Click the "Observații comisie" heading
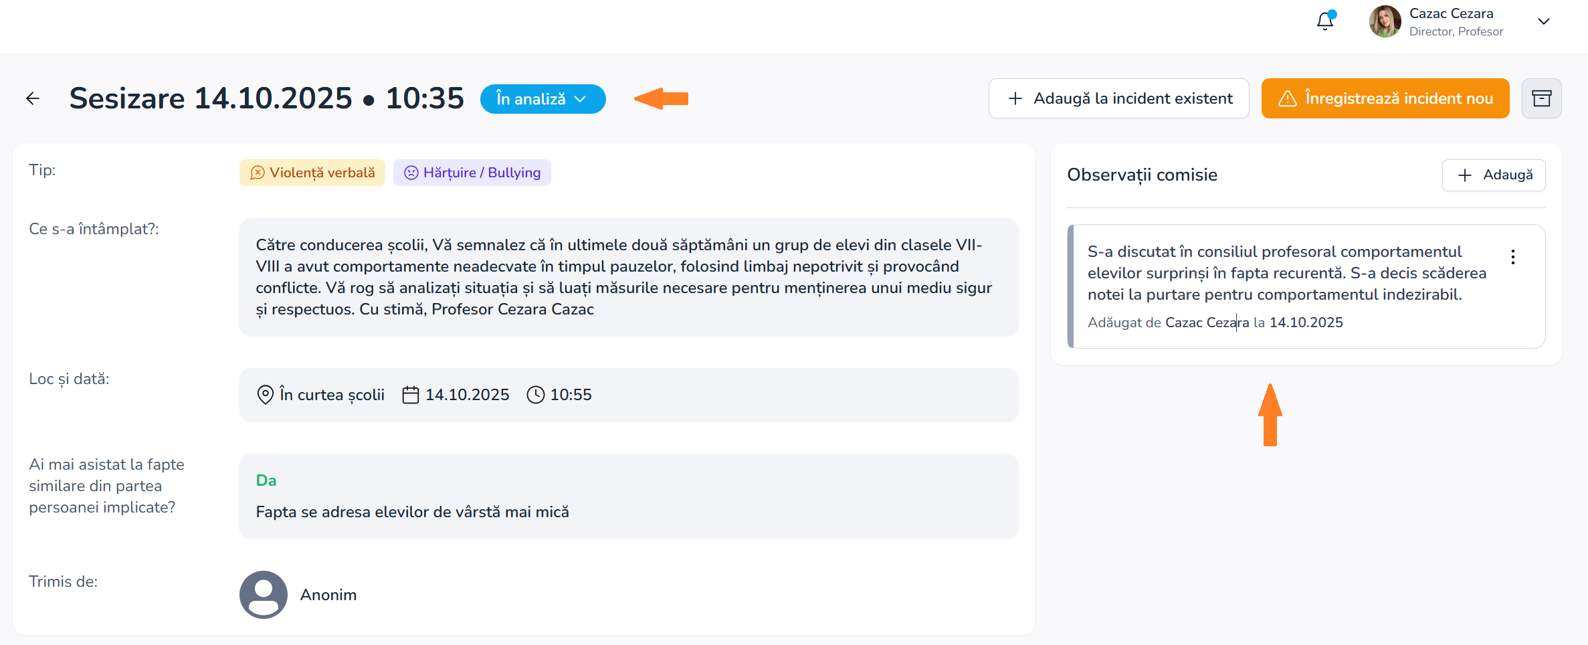The width and height of the screenshot is (1588, 645). pyautogui.click(x=1142, y=175)
